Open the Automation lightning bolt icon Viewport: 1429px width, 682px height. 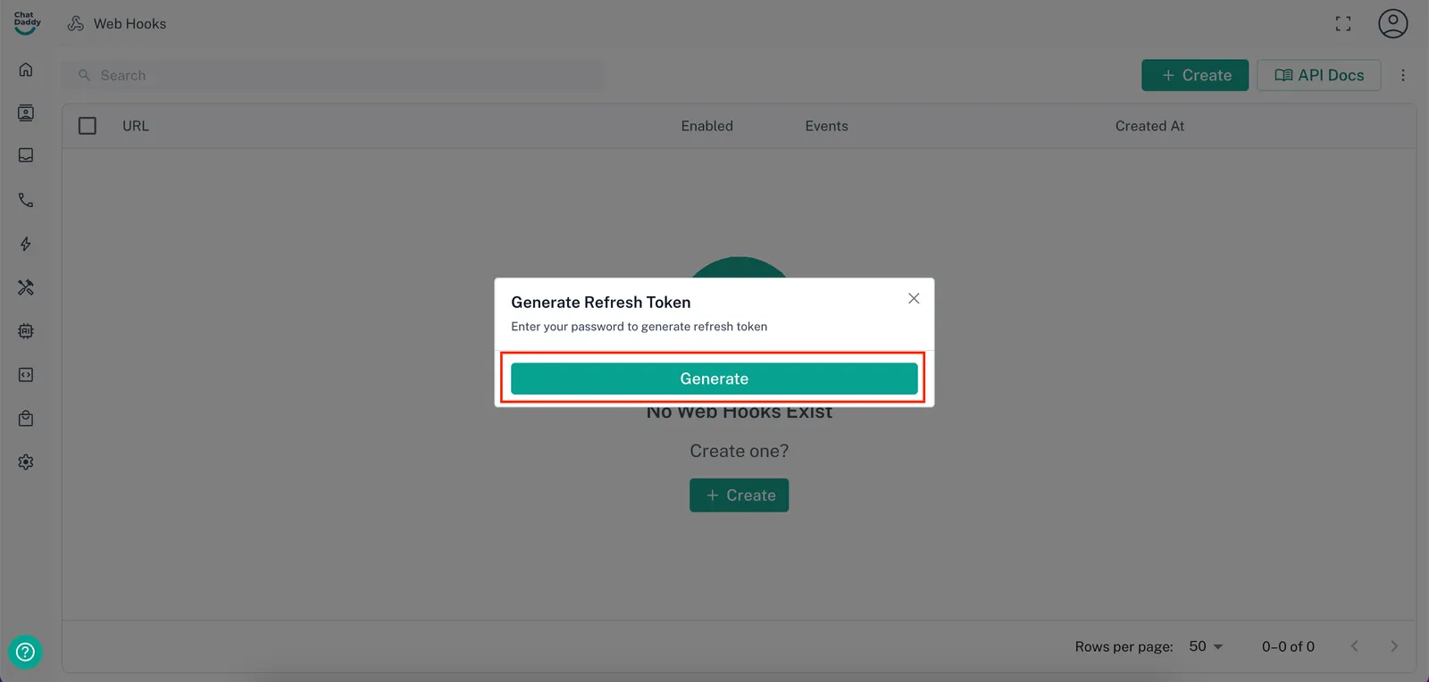click(26, 244)
